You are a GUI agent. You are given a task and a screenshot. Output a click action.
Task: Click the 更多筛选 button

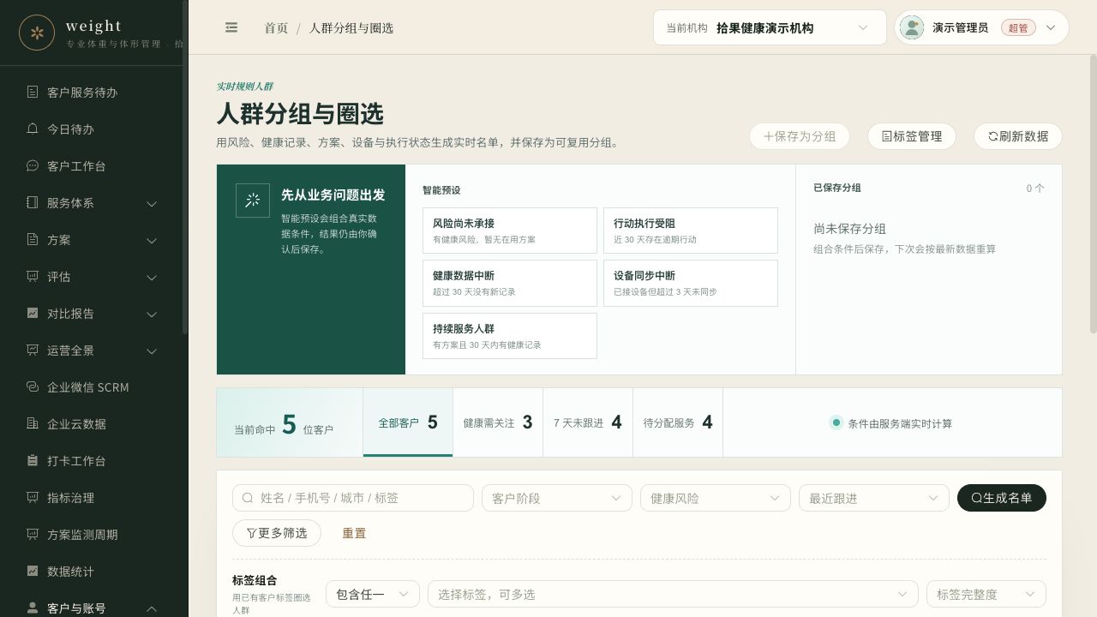pyautogui.click(x=277, y=533)
